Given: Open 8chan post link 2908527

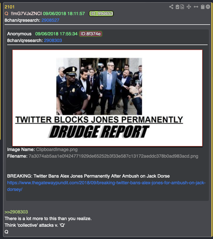Looking at the screenshot, I should [x=50, y=20].
